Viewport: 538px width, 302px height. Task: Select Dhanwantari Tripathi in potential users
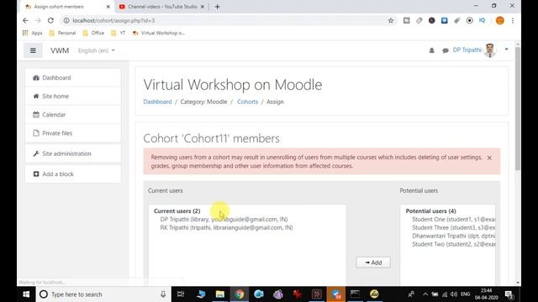[453, 236]
